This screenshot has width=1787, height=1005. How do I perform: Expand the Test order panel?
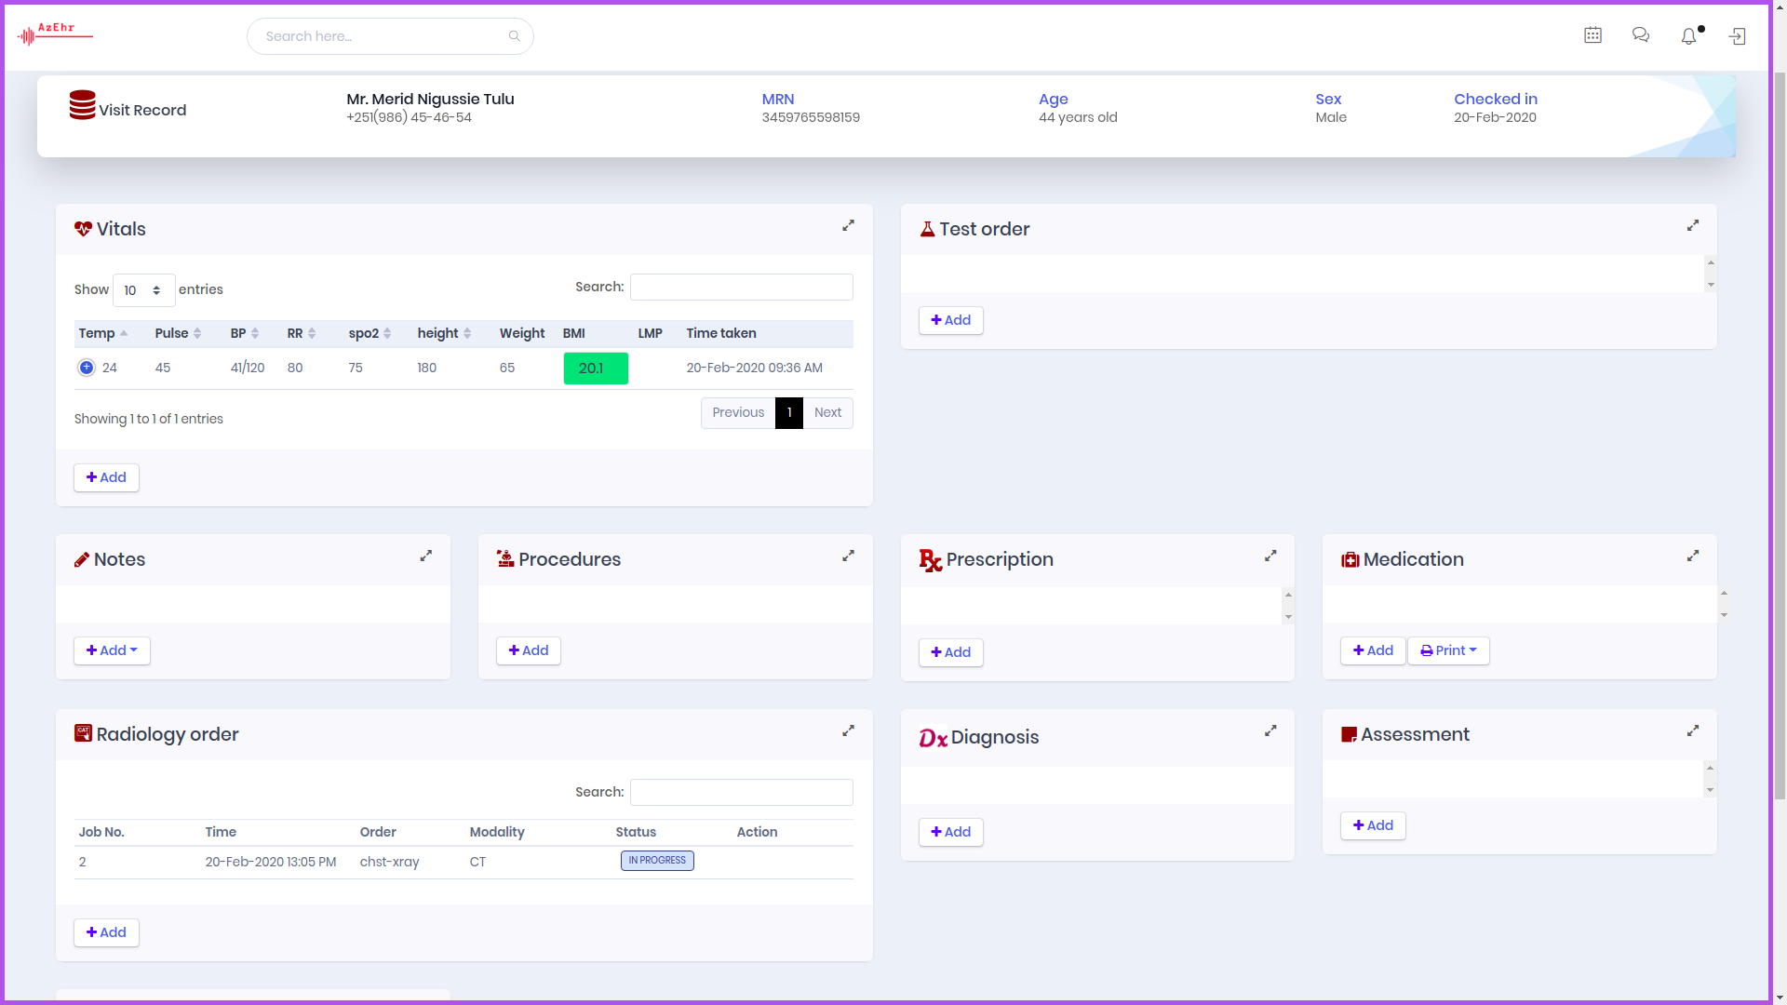(x=1693, y=226)
